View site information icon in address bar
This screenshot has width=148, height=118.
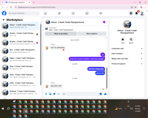16,7
